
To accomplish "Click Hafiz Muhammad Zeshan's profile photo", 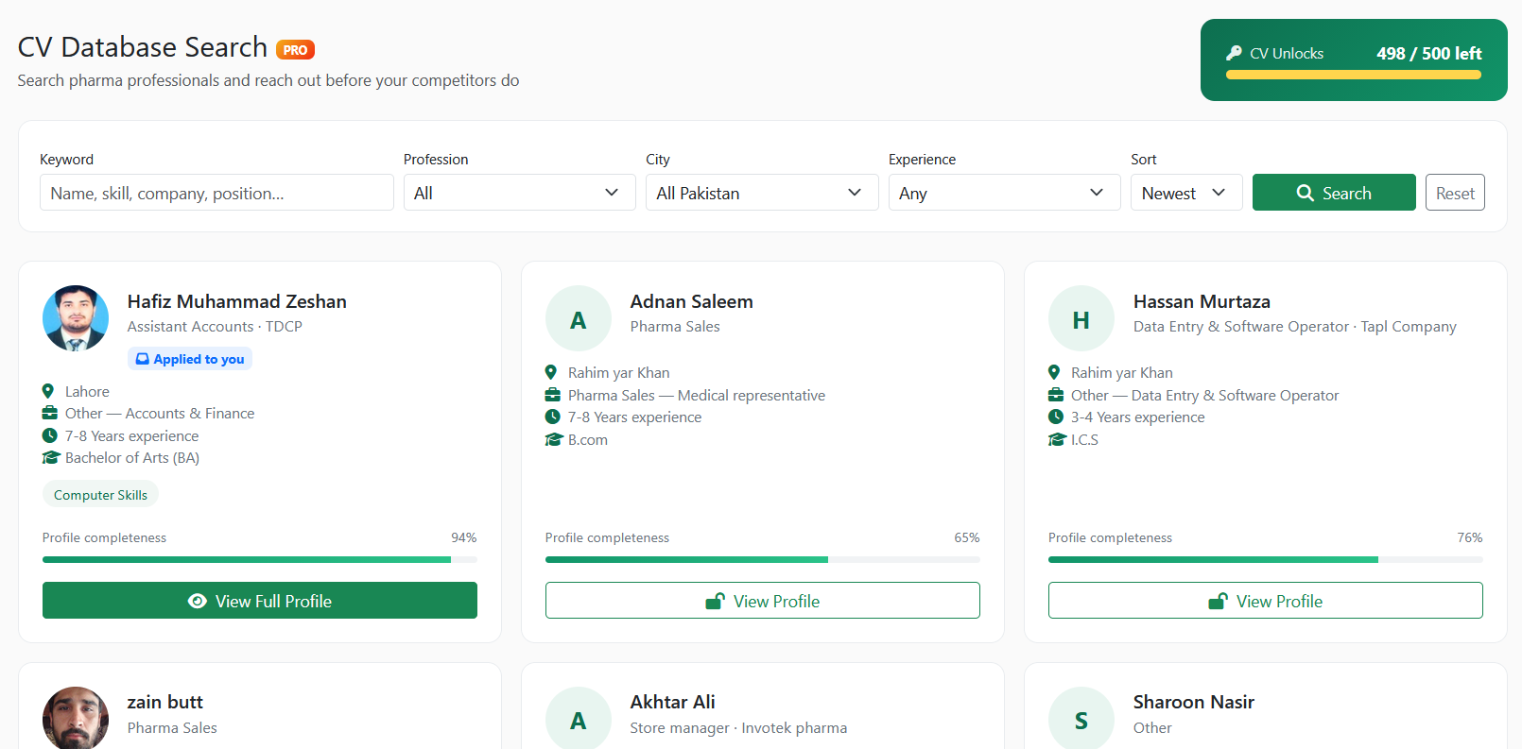I will [x=76, y=318].
